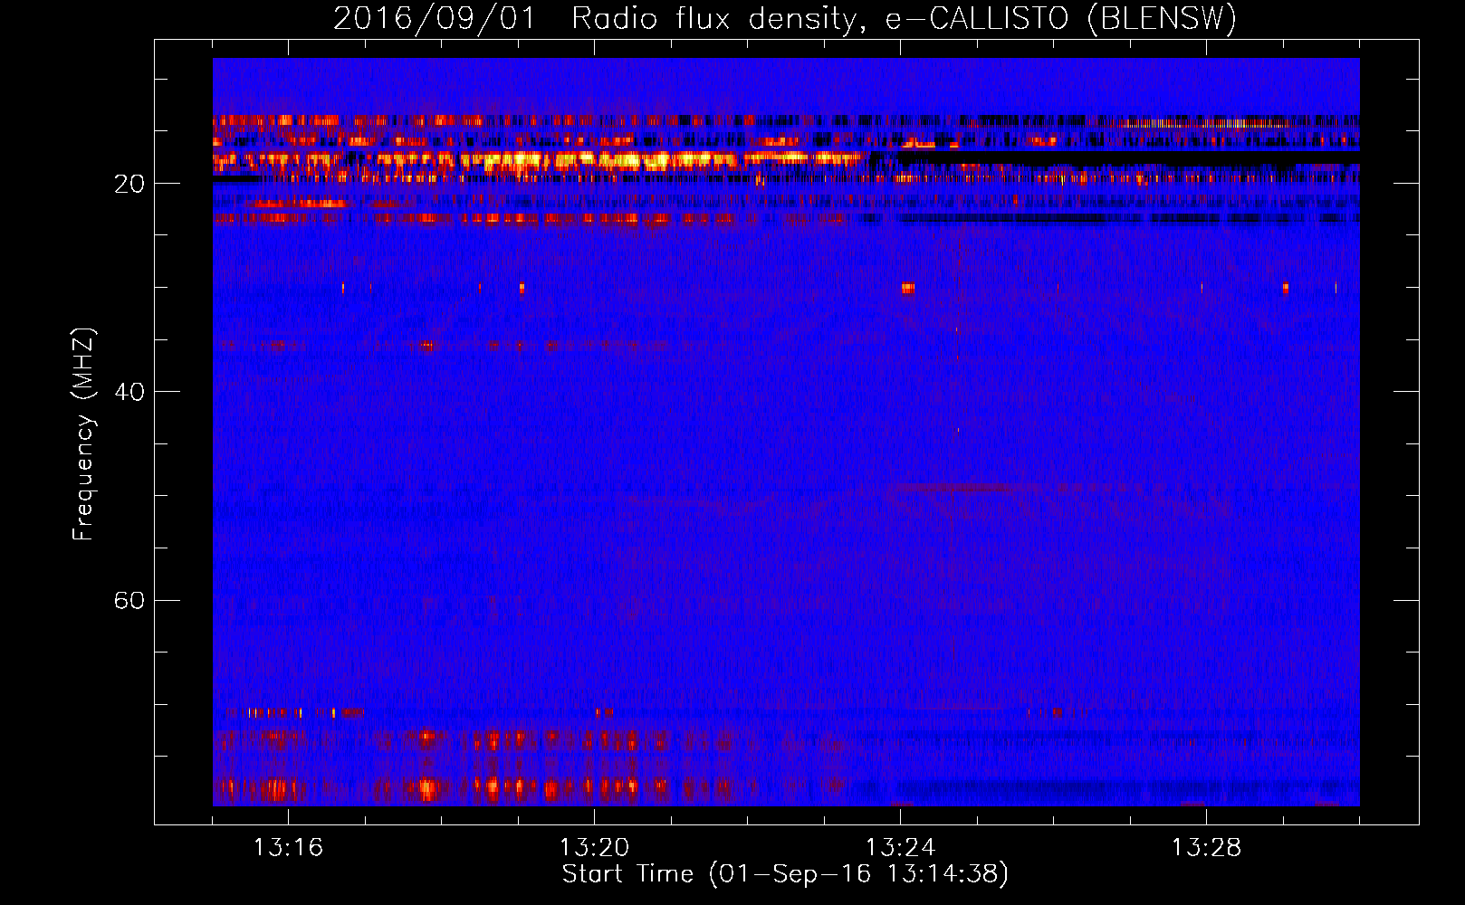
Task: Click the 13:20 time tick label
Action: pos(594,848)
